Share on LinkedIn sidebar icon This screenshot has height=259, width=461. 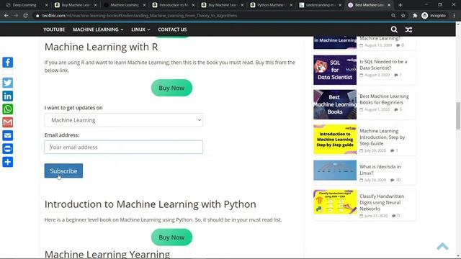pyautogui.click(x=8, y=96)
